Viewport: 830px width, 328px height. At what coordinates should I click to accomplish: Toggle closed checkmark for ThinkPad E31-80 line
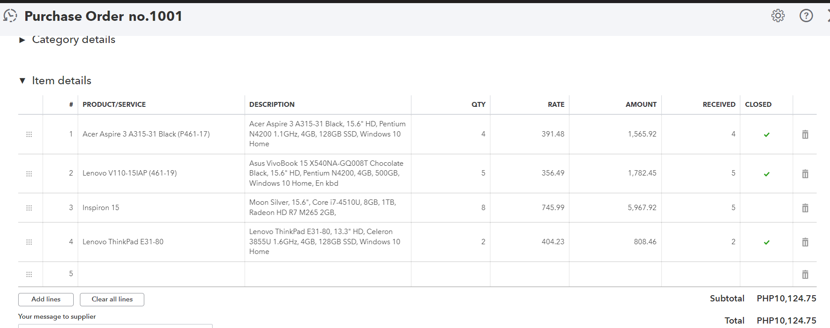766,242
